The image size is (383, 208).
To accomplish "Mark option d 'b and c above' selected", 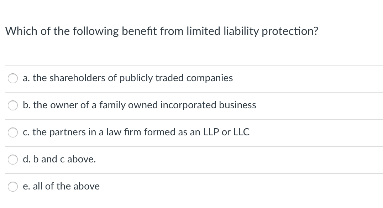I will click(13, 160).
